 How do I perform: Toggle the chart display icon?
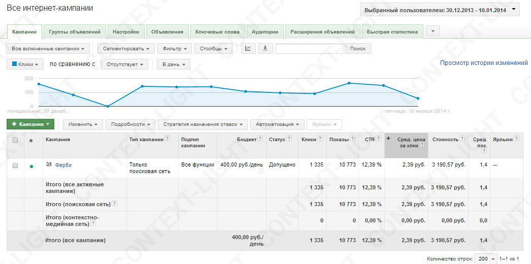coord(248,49)
